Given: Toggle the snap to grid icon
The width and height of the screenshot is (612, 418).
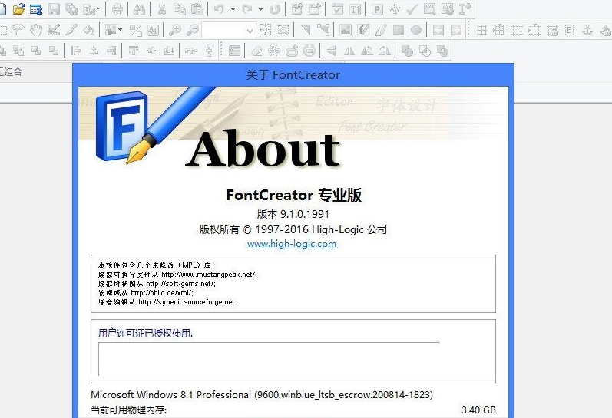Looking at the screenshot, I should pos(499,30).
